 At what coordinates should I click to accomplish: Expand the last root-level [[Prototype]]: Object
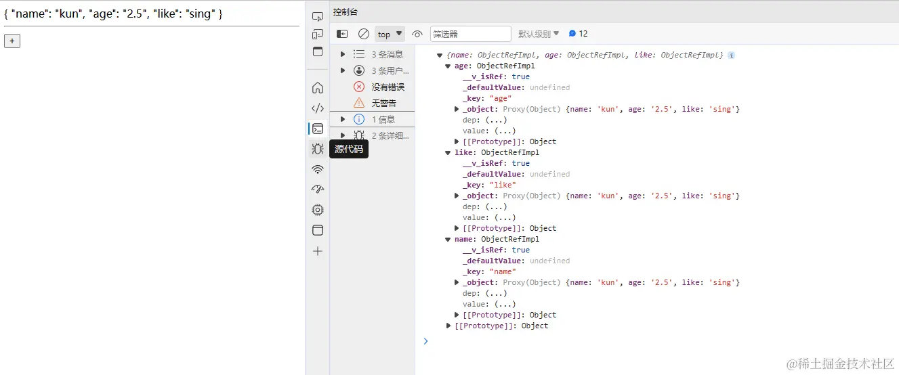click(448, 326)
